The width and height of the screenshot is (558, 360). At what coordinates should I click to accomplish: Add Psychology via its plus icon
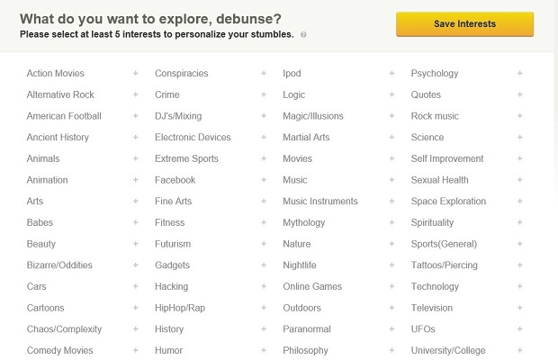(520, 73)
